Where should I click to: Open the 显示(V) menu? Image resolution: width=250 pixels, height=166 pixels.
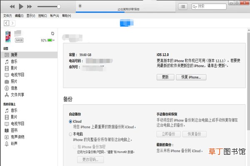31,16
